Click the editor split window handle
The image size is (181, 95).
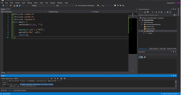click(133, 14)
